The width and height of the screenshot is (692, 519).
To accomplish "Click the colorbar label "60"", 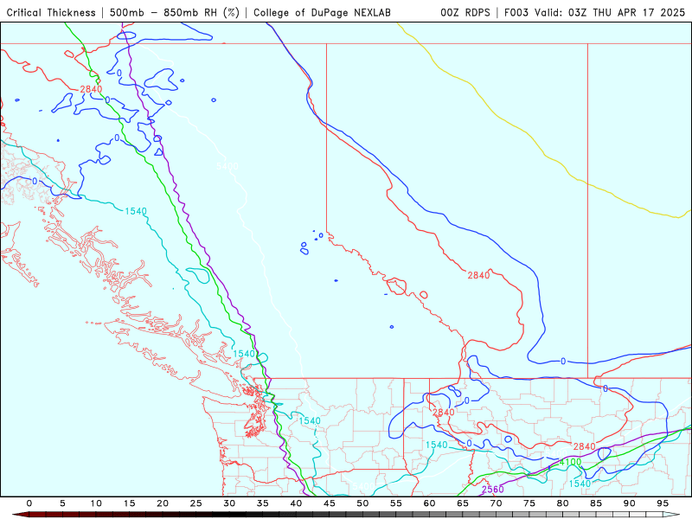I will [x=429, y=503].
